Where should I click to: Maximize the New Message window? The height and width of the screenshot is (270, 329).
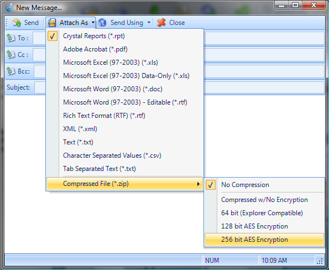(295, 5)
